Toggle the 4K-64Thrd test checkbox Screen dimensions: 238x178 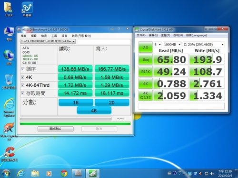pos(23,85)
